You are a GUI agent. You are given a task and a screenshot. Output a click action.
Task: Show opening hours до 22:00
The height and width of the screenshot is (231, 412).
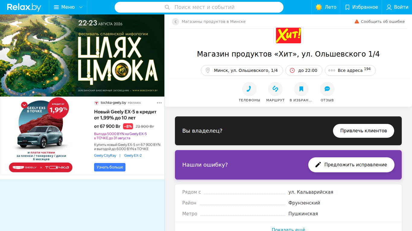(x=304, y=70)
